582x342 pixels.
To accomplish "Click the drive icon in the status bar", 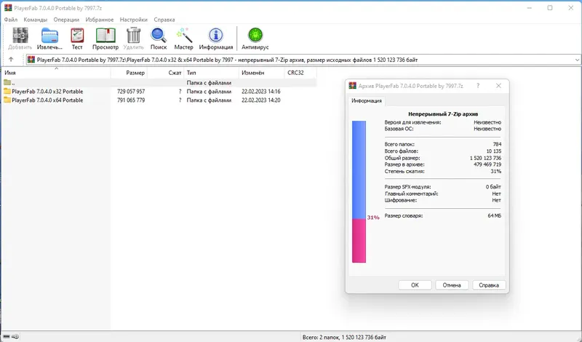I will 7,337.
